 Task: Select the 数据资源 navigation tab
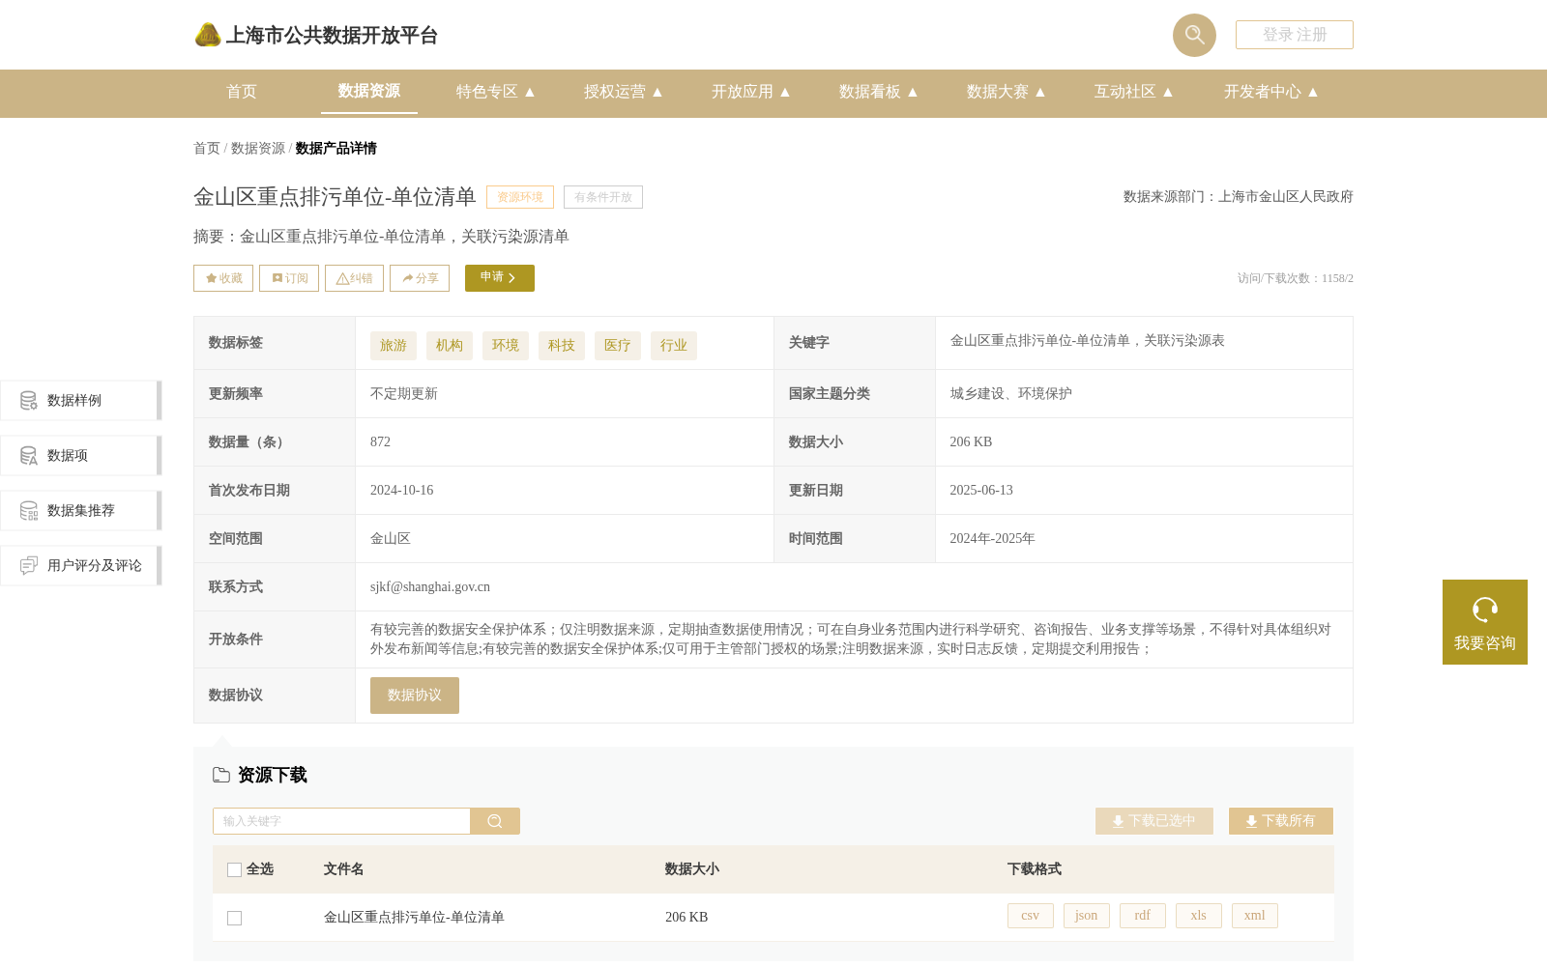click(x=369, y=91)
